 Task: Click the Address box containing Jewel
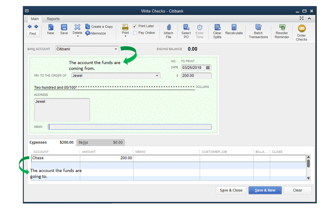pos(62,110)
